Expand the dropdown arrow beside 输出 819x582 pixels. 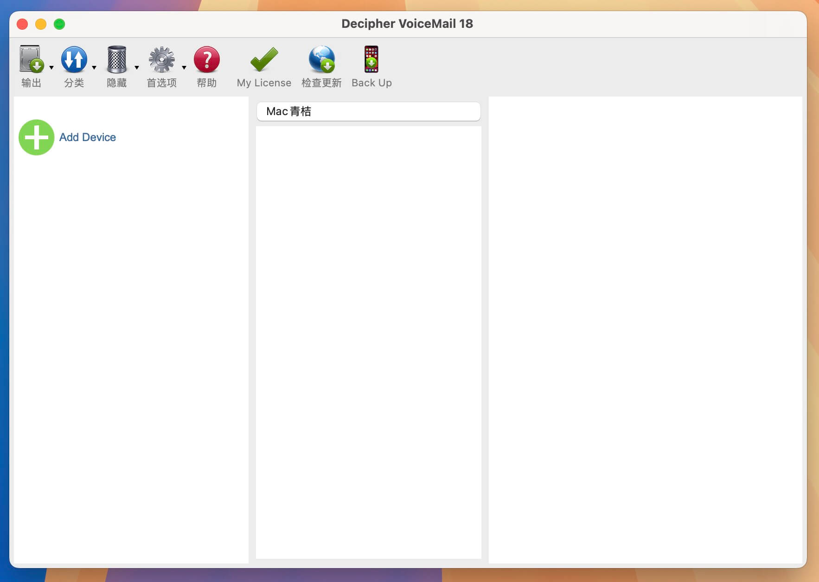[51, 68]
